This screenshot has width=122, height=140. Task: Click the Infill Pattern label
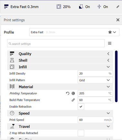pyautogui.click(x=17, y=80)
